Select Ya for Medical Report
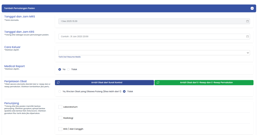Screen dimensions: 258x135 [x=60, y=69]
